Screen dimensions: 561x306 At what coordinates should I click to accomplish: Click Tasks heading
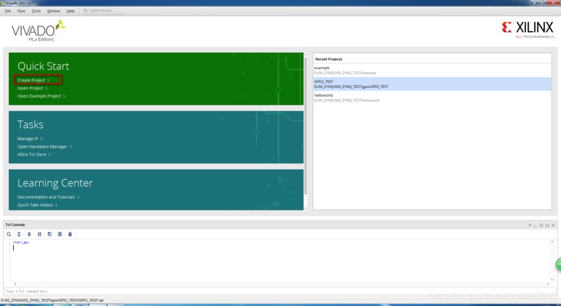30,124
